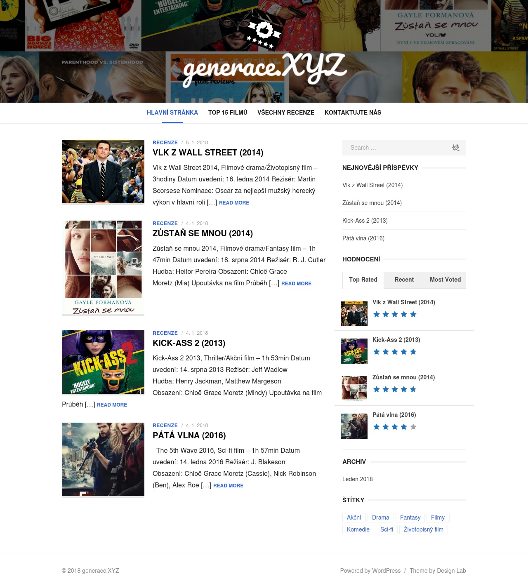
Task: Click the star rating under Zůstaň se mnou widget
Action: [x=395, y=390]
